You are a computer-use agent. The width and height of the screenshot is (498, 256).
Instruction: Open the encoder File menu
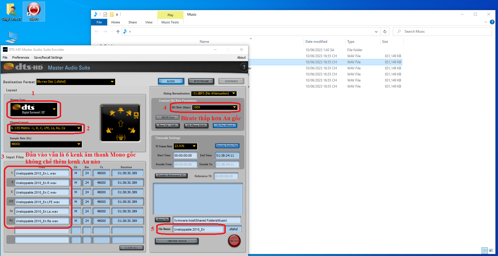click(5, 57)
